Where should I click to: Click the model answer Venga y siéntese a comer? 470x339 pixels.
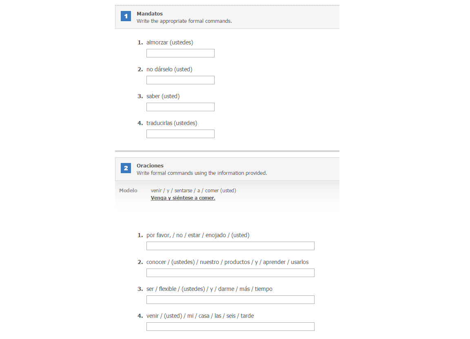coord(183,198)
